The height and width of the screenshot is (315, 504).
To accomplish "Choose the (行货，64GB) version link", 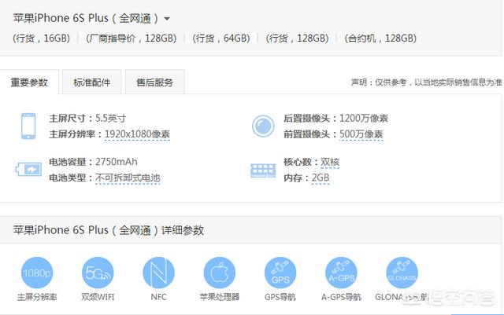I will [x=221, y=38].
